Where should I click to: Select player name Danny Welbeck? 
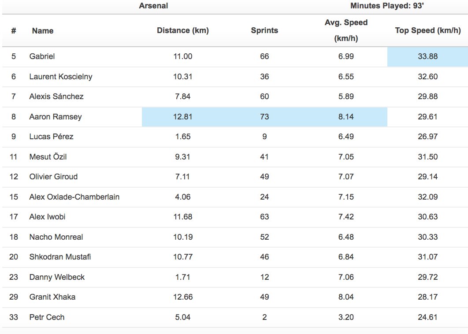pos(57,277)
